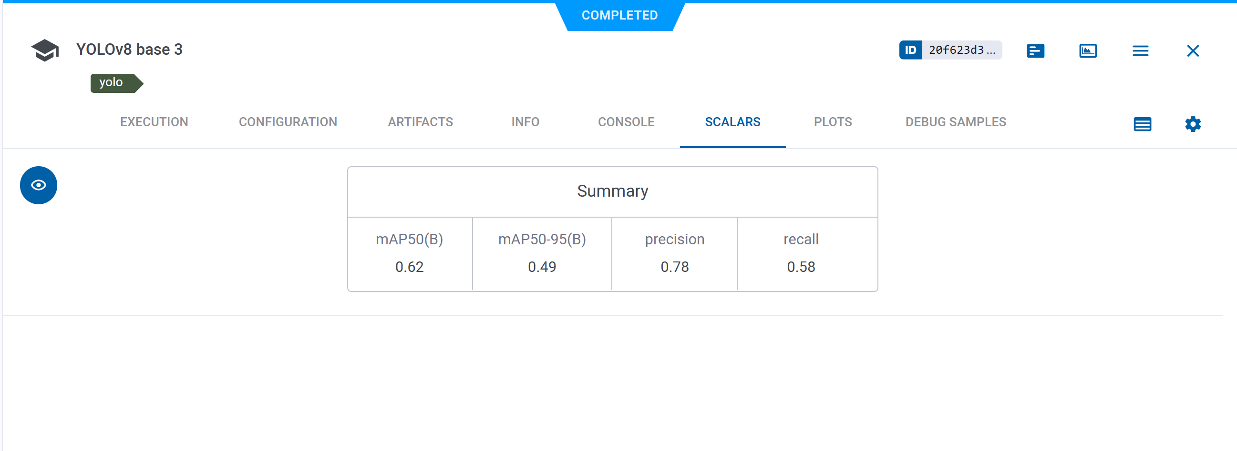Switch to the EXECUTION tab
1237x451 pixels.
point(154,122)
